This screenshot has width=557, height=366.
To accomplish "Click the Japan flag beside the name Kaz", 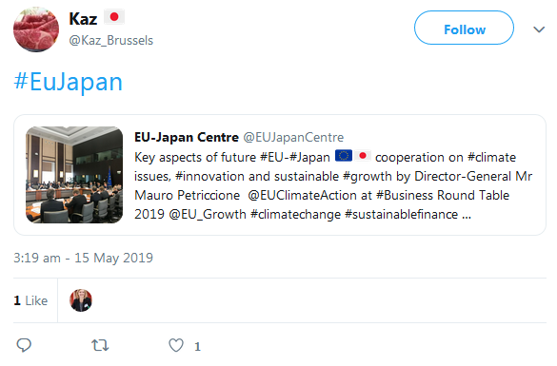I will tap(114, 17).
